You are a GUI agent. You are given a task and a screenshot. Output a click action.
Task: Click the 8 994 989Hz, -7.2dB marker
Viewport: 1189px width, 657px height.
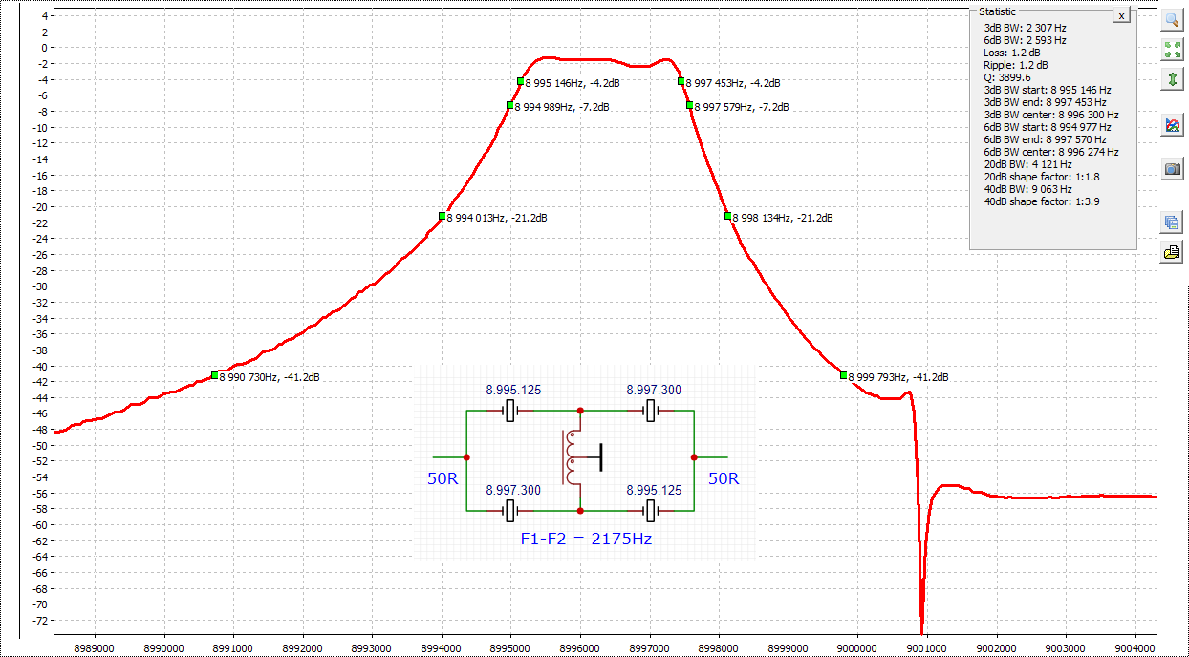tap(510, 105)
